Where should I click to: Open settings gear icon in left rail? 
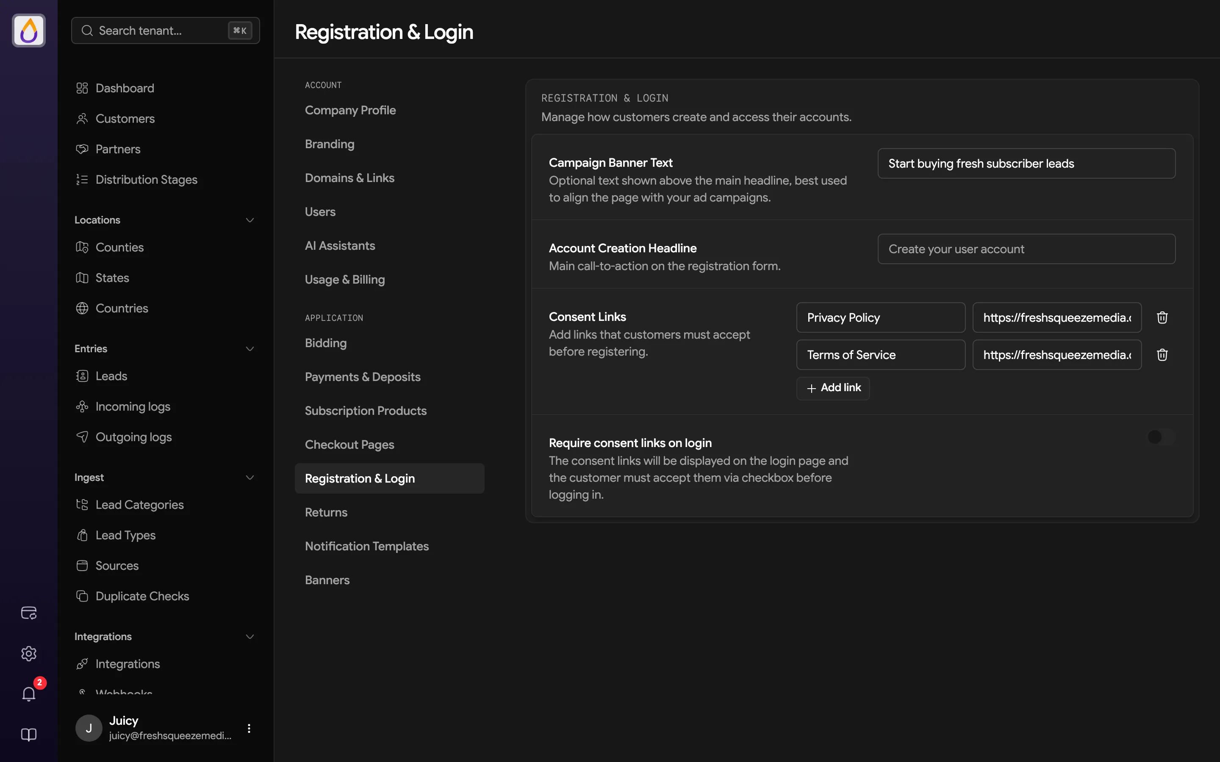click(29, 654)
